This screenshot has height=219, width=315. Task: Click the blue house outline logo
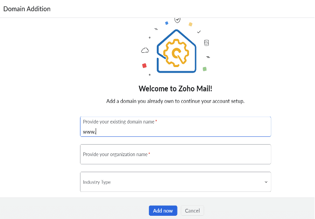(x=177, y=51)
